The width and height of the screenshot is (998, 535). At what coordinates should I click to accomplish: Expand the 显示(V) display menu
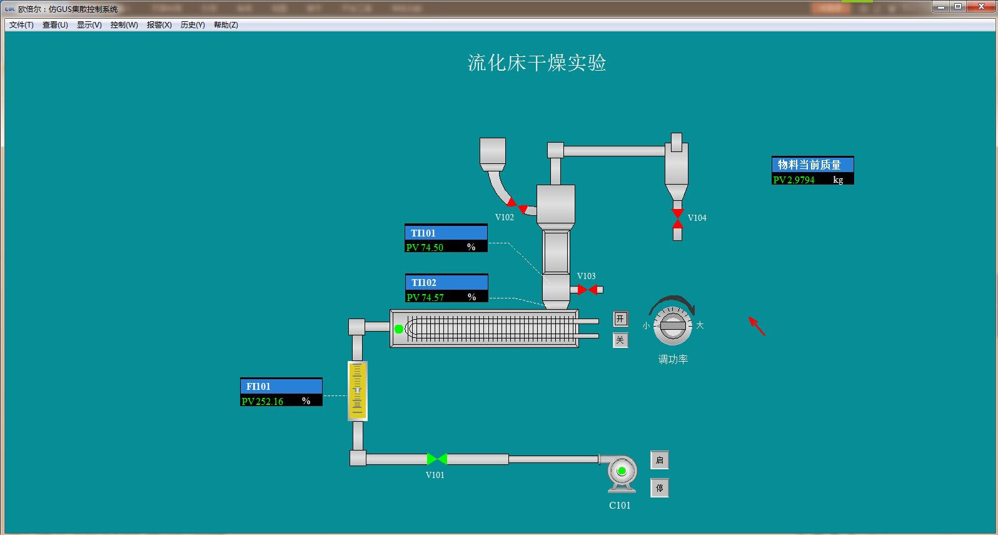pyautogui.click(x=89, y=25)
